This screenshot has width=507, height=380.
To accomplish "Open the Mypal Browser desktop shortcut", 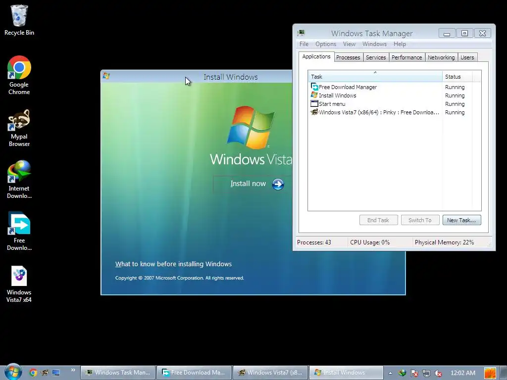I will pos(19,128).
